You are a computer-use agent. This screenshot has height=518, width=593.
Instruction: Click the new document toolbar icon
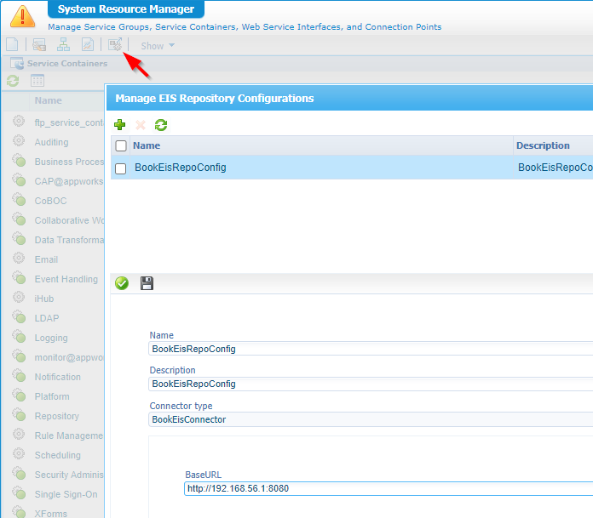click(12, 45)
